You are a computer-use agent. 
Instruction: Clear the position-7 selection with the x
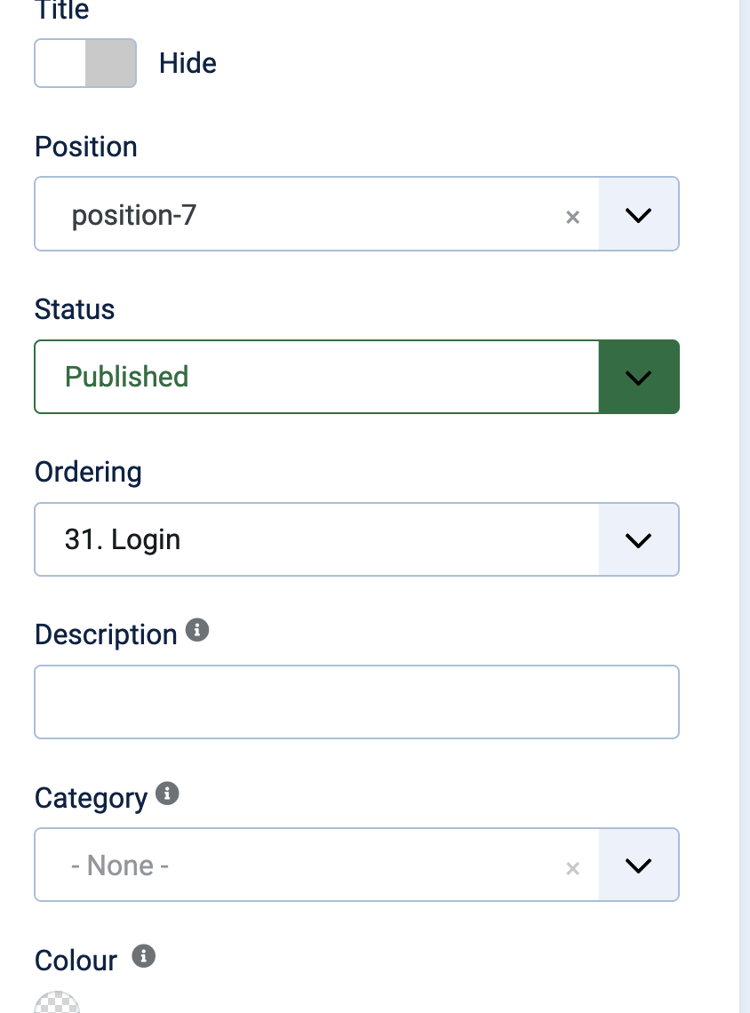[x=573, y=216]
